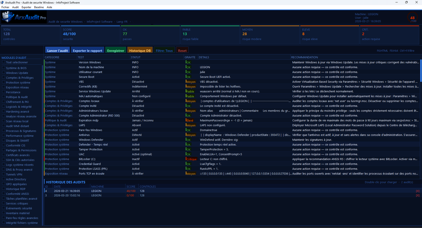
Task: Select the Protection LSASS (PPL) row
Action: (x=232, y=169)
